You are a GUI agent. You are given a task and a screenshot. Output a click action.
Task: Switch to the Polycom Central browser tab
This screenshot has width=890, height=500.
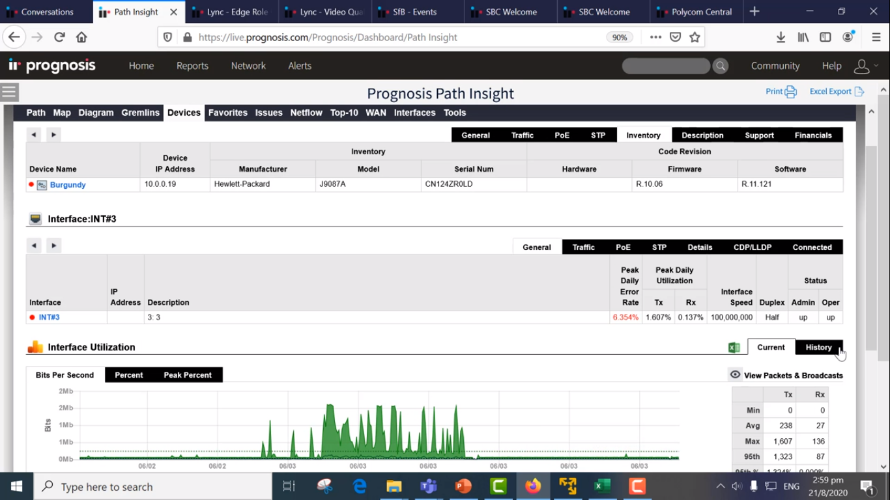click(x=695, y=12)
